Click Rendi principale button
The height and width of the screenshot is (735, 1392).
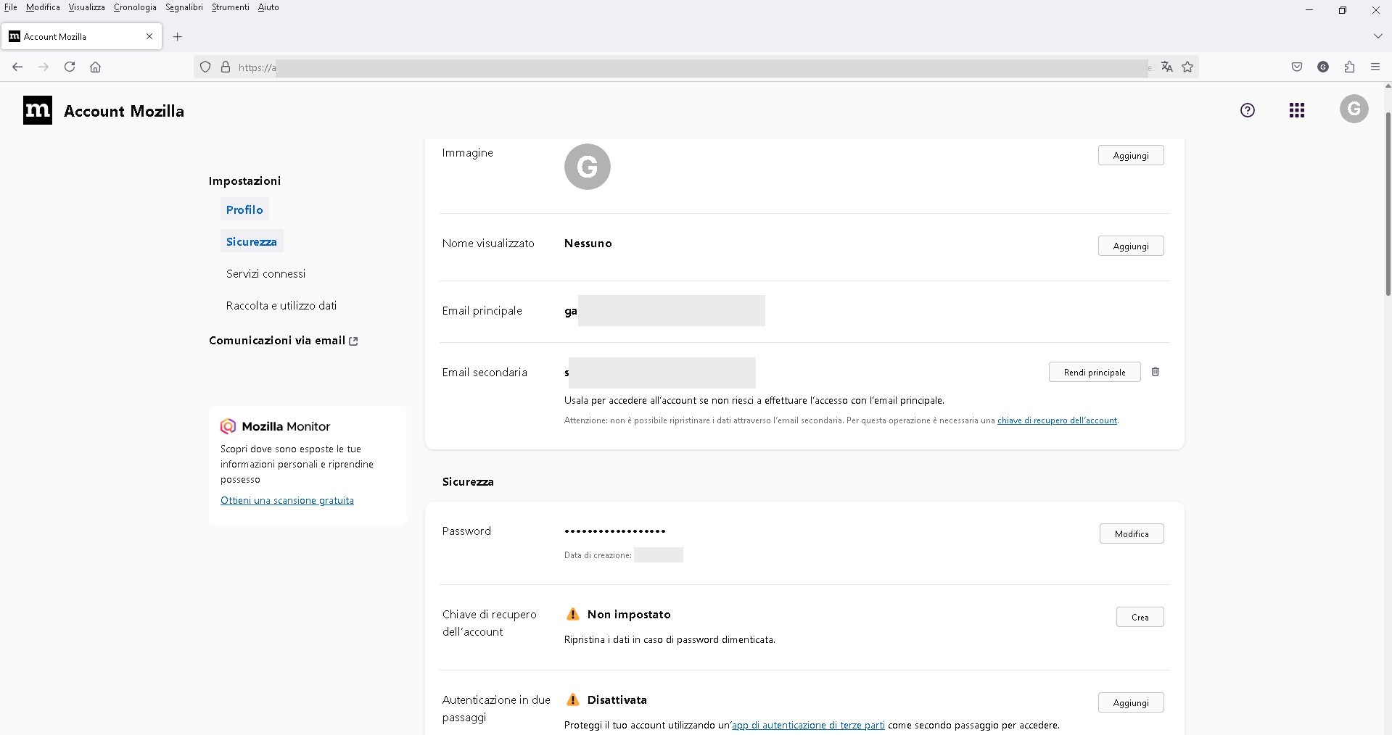tap(1094, 373)
